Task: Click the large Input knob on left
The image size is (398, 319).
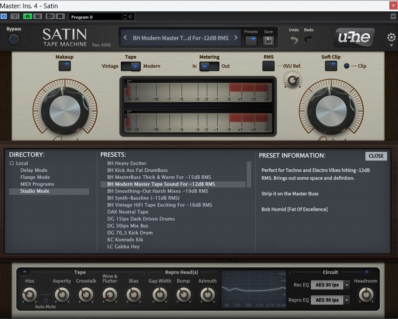Action: [65, 111]
